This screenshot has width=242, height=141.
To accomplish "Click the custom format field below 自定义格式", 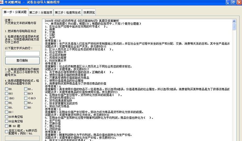I will [22, 138].
